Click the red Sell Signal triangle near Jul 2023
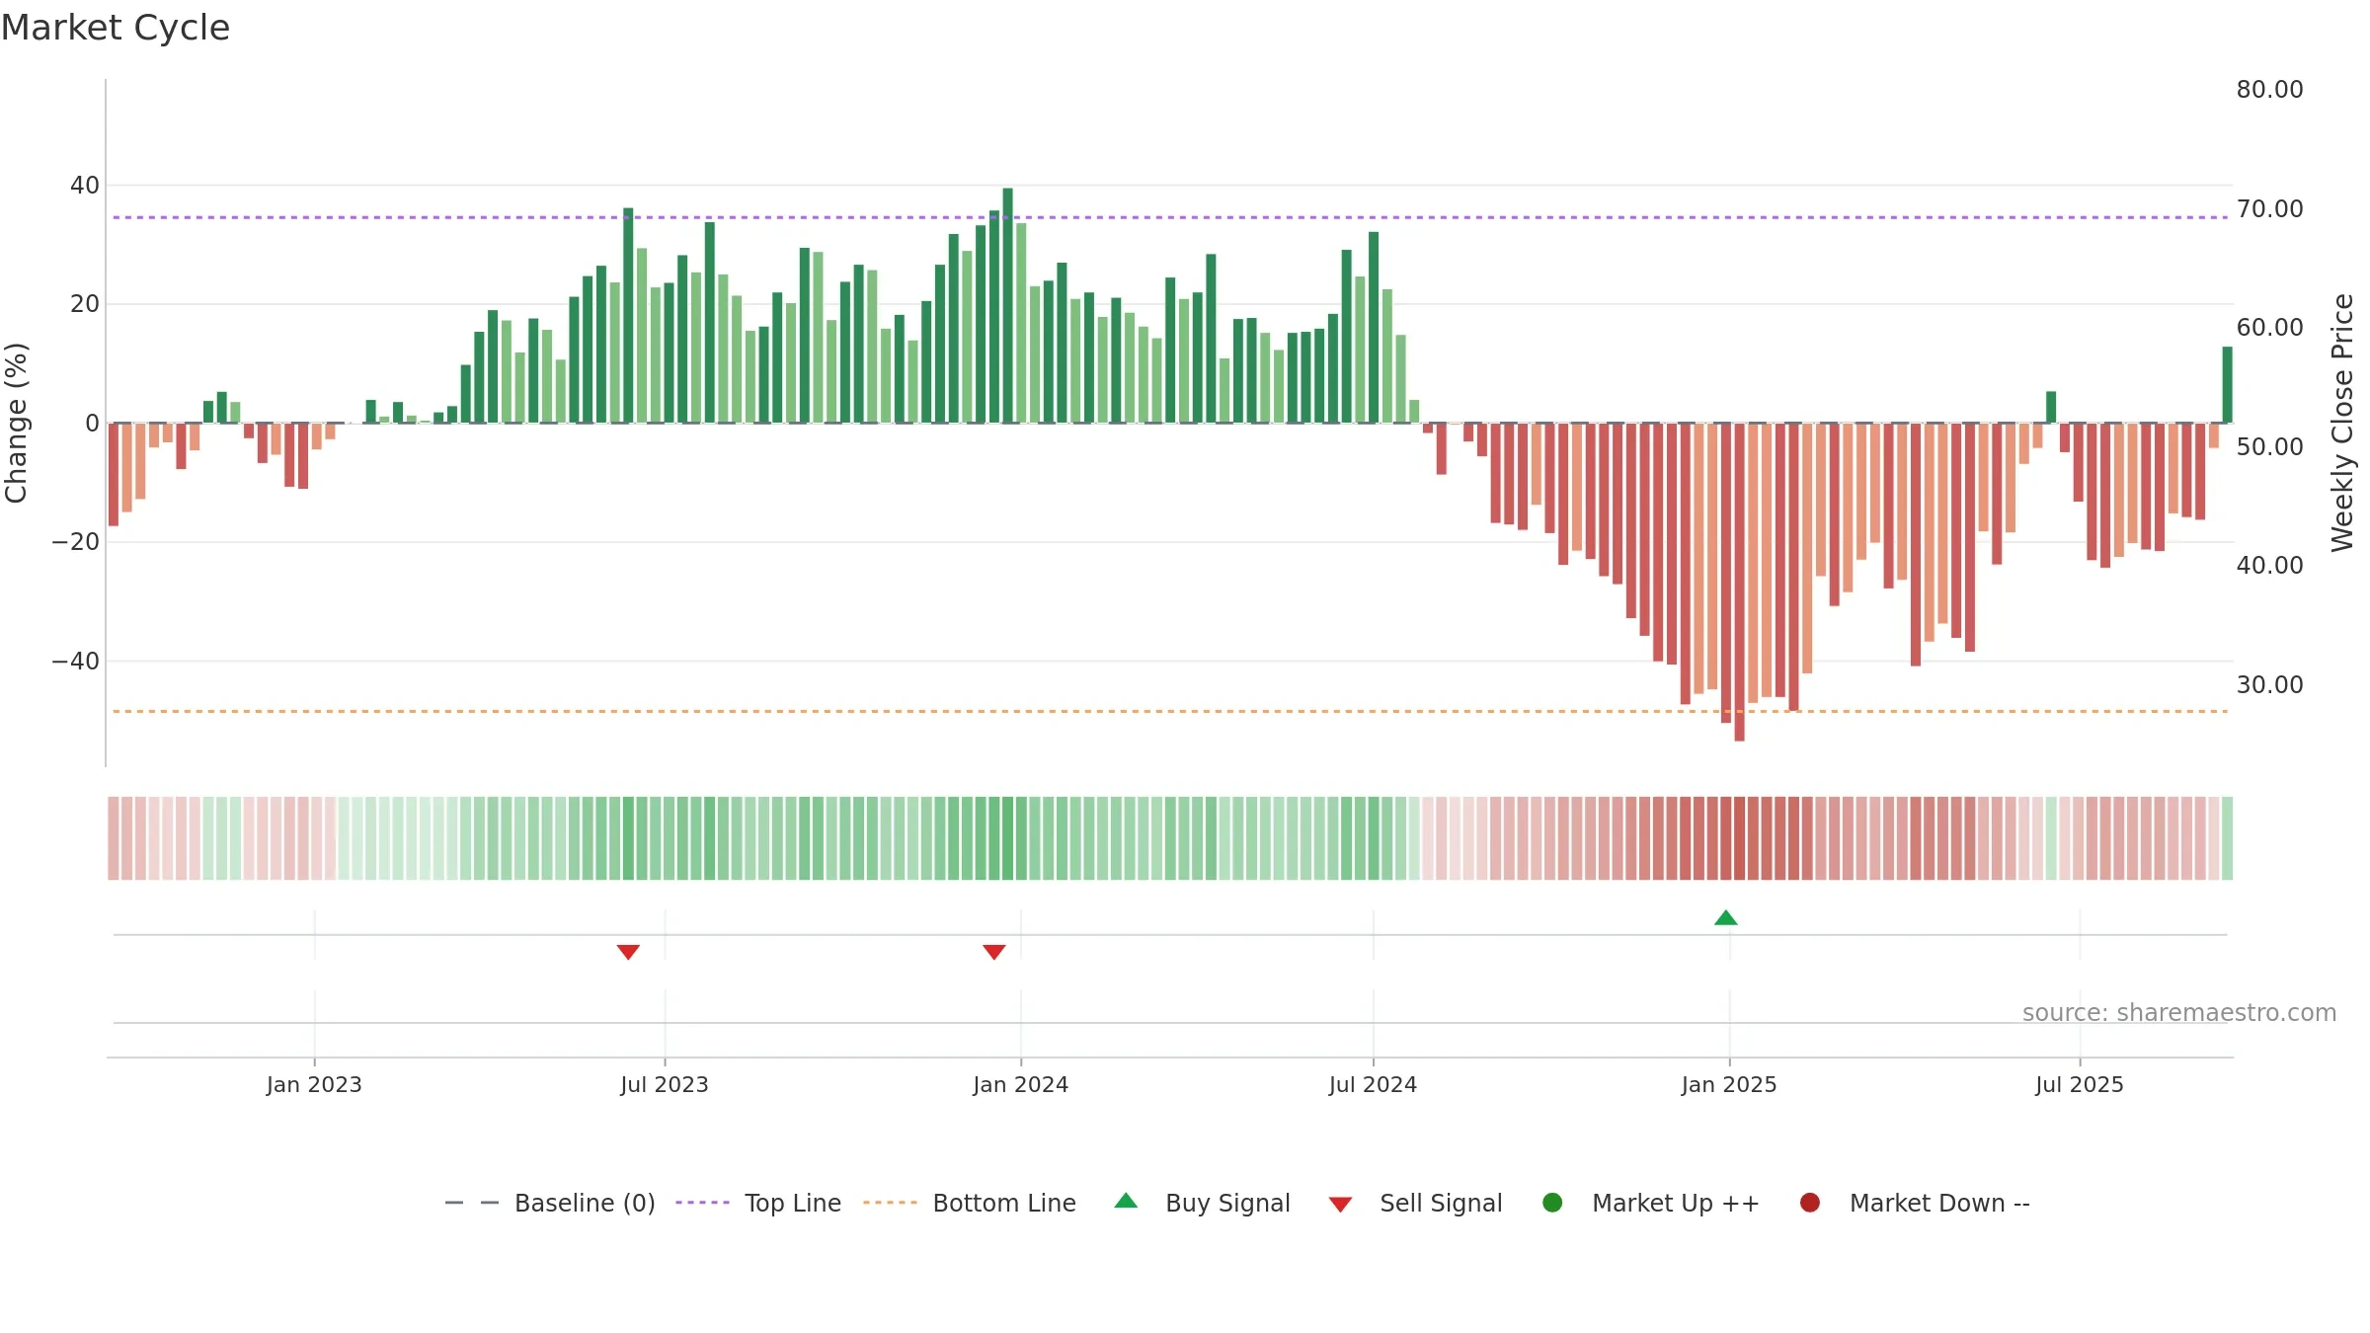Screen dimensions: 2370x1333 point(628,952)
